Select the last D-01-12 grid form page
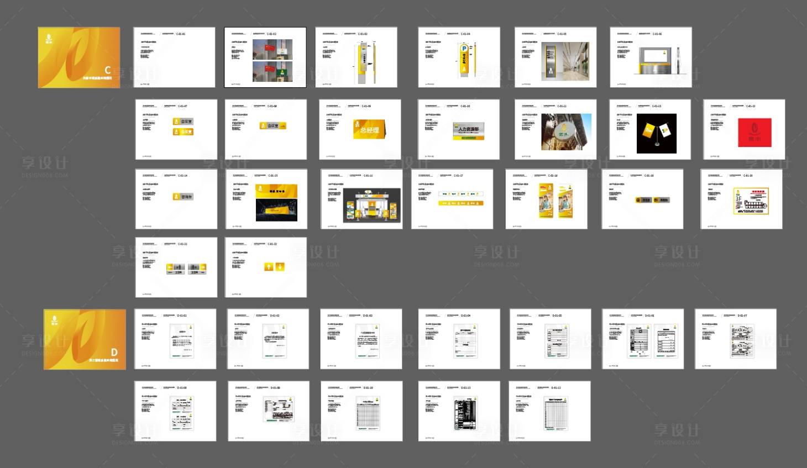This screenshot has height=468, width=807. click(x=549, y=411)
